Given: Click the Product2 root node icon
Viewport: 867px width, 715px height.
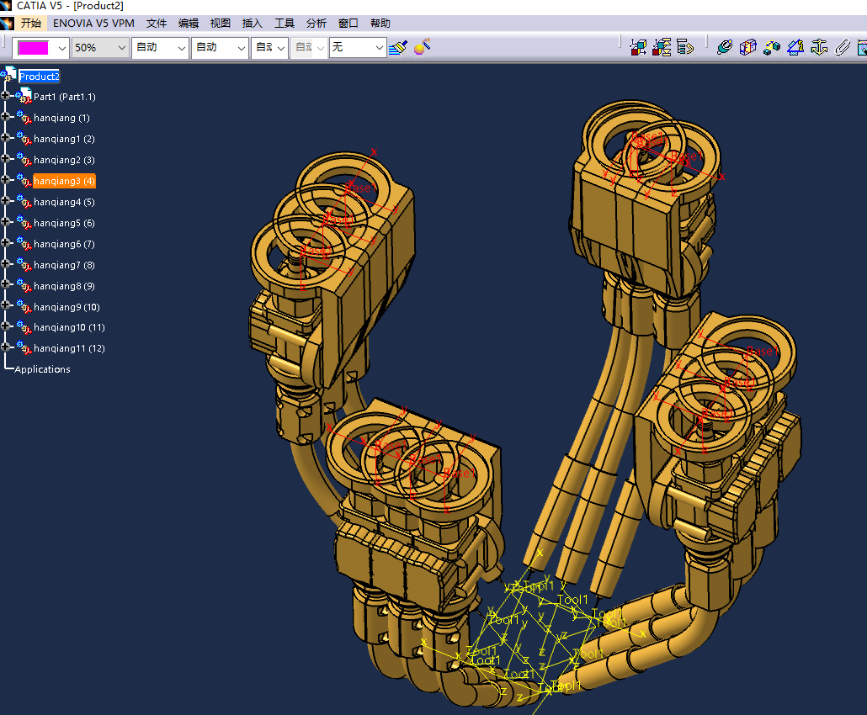Looking at the screenshot, I should pos(9,75).
